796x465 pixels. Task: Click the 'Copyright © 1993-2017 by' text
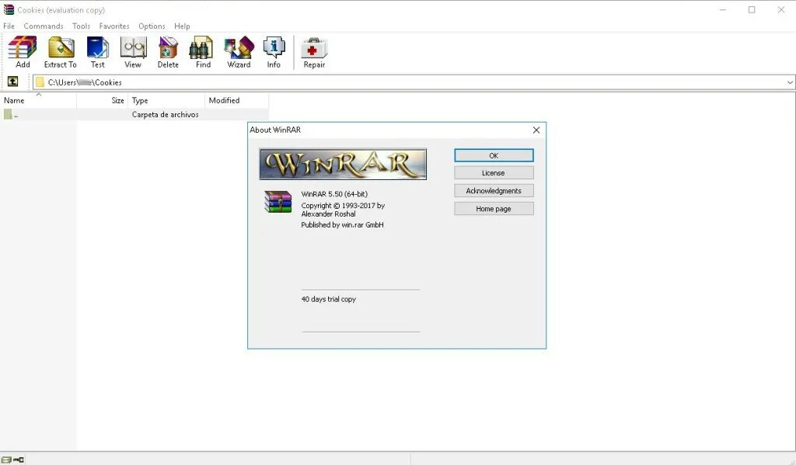click(x=343, y=206)
